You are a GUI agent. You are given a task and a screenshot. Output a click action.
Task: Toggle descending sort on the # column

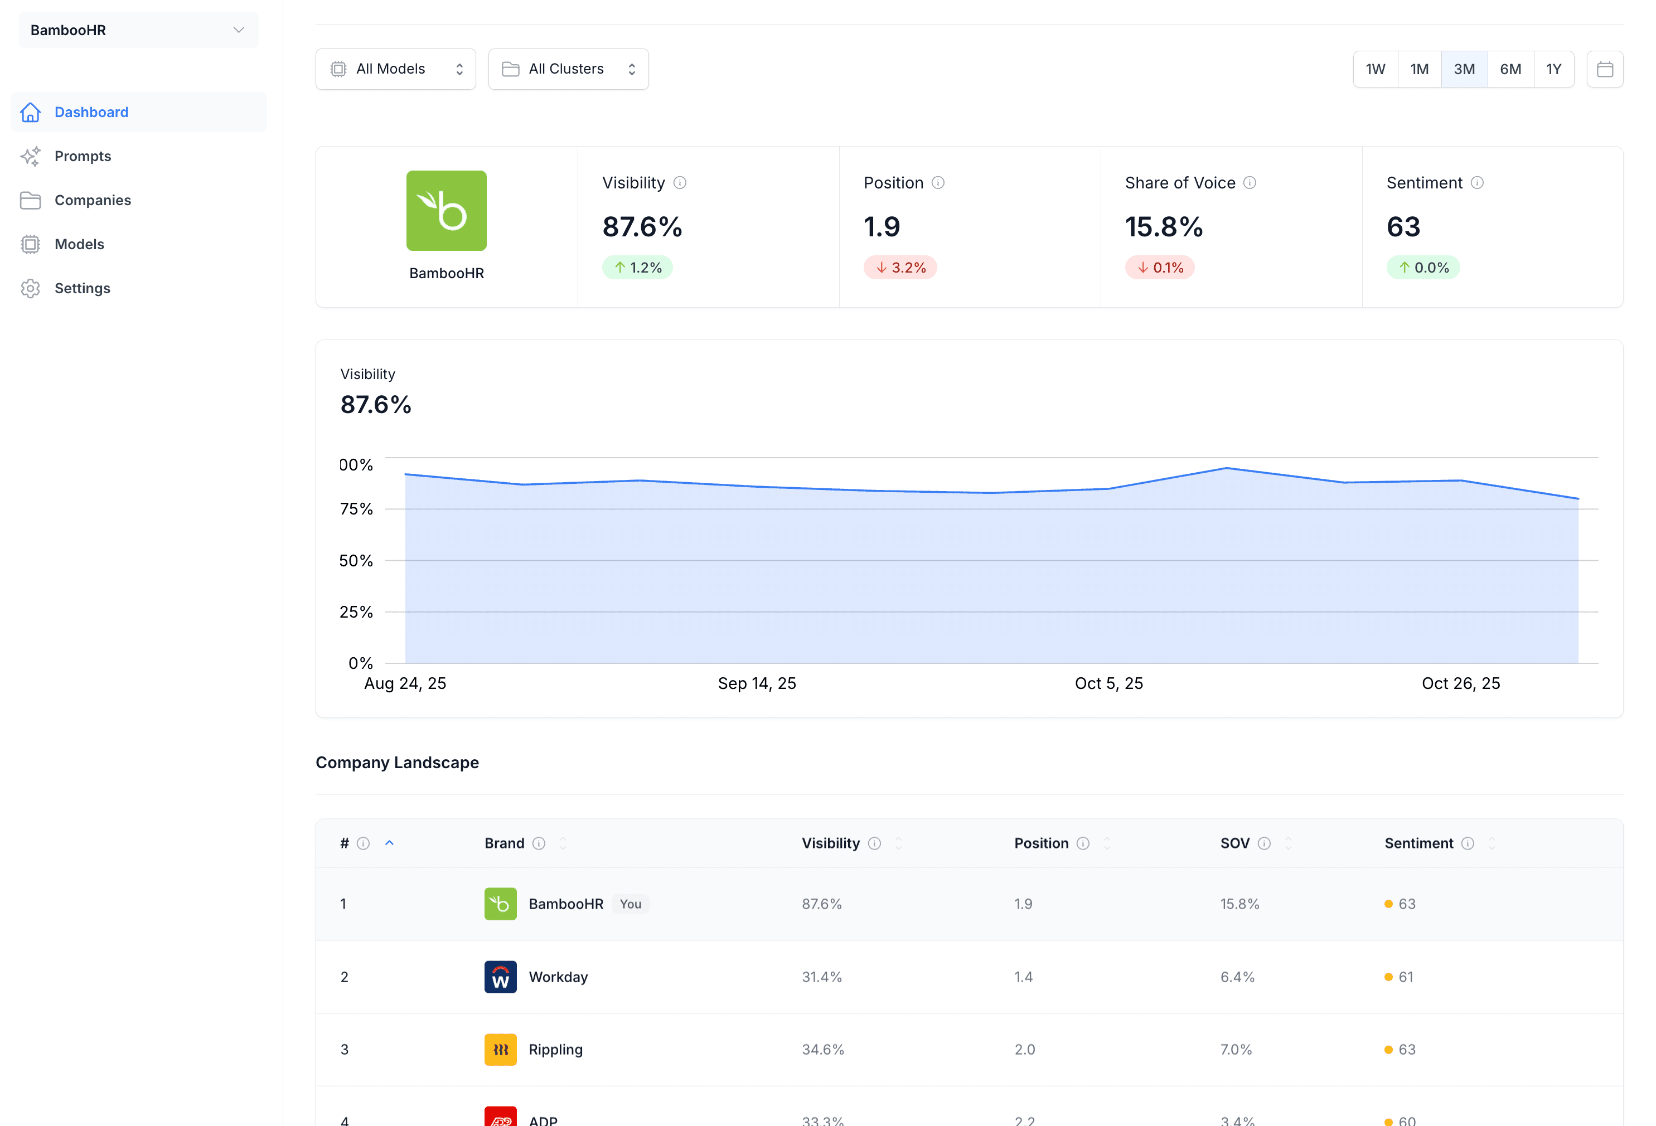point(390,842)
